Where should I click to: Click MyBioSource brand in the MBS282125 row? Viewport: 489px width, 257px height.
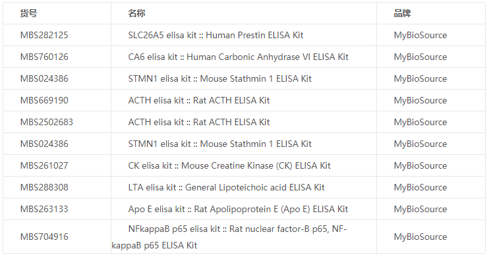click(420, 35)
